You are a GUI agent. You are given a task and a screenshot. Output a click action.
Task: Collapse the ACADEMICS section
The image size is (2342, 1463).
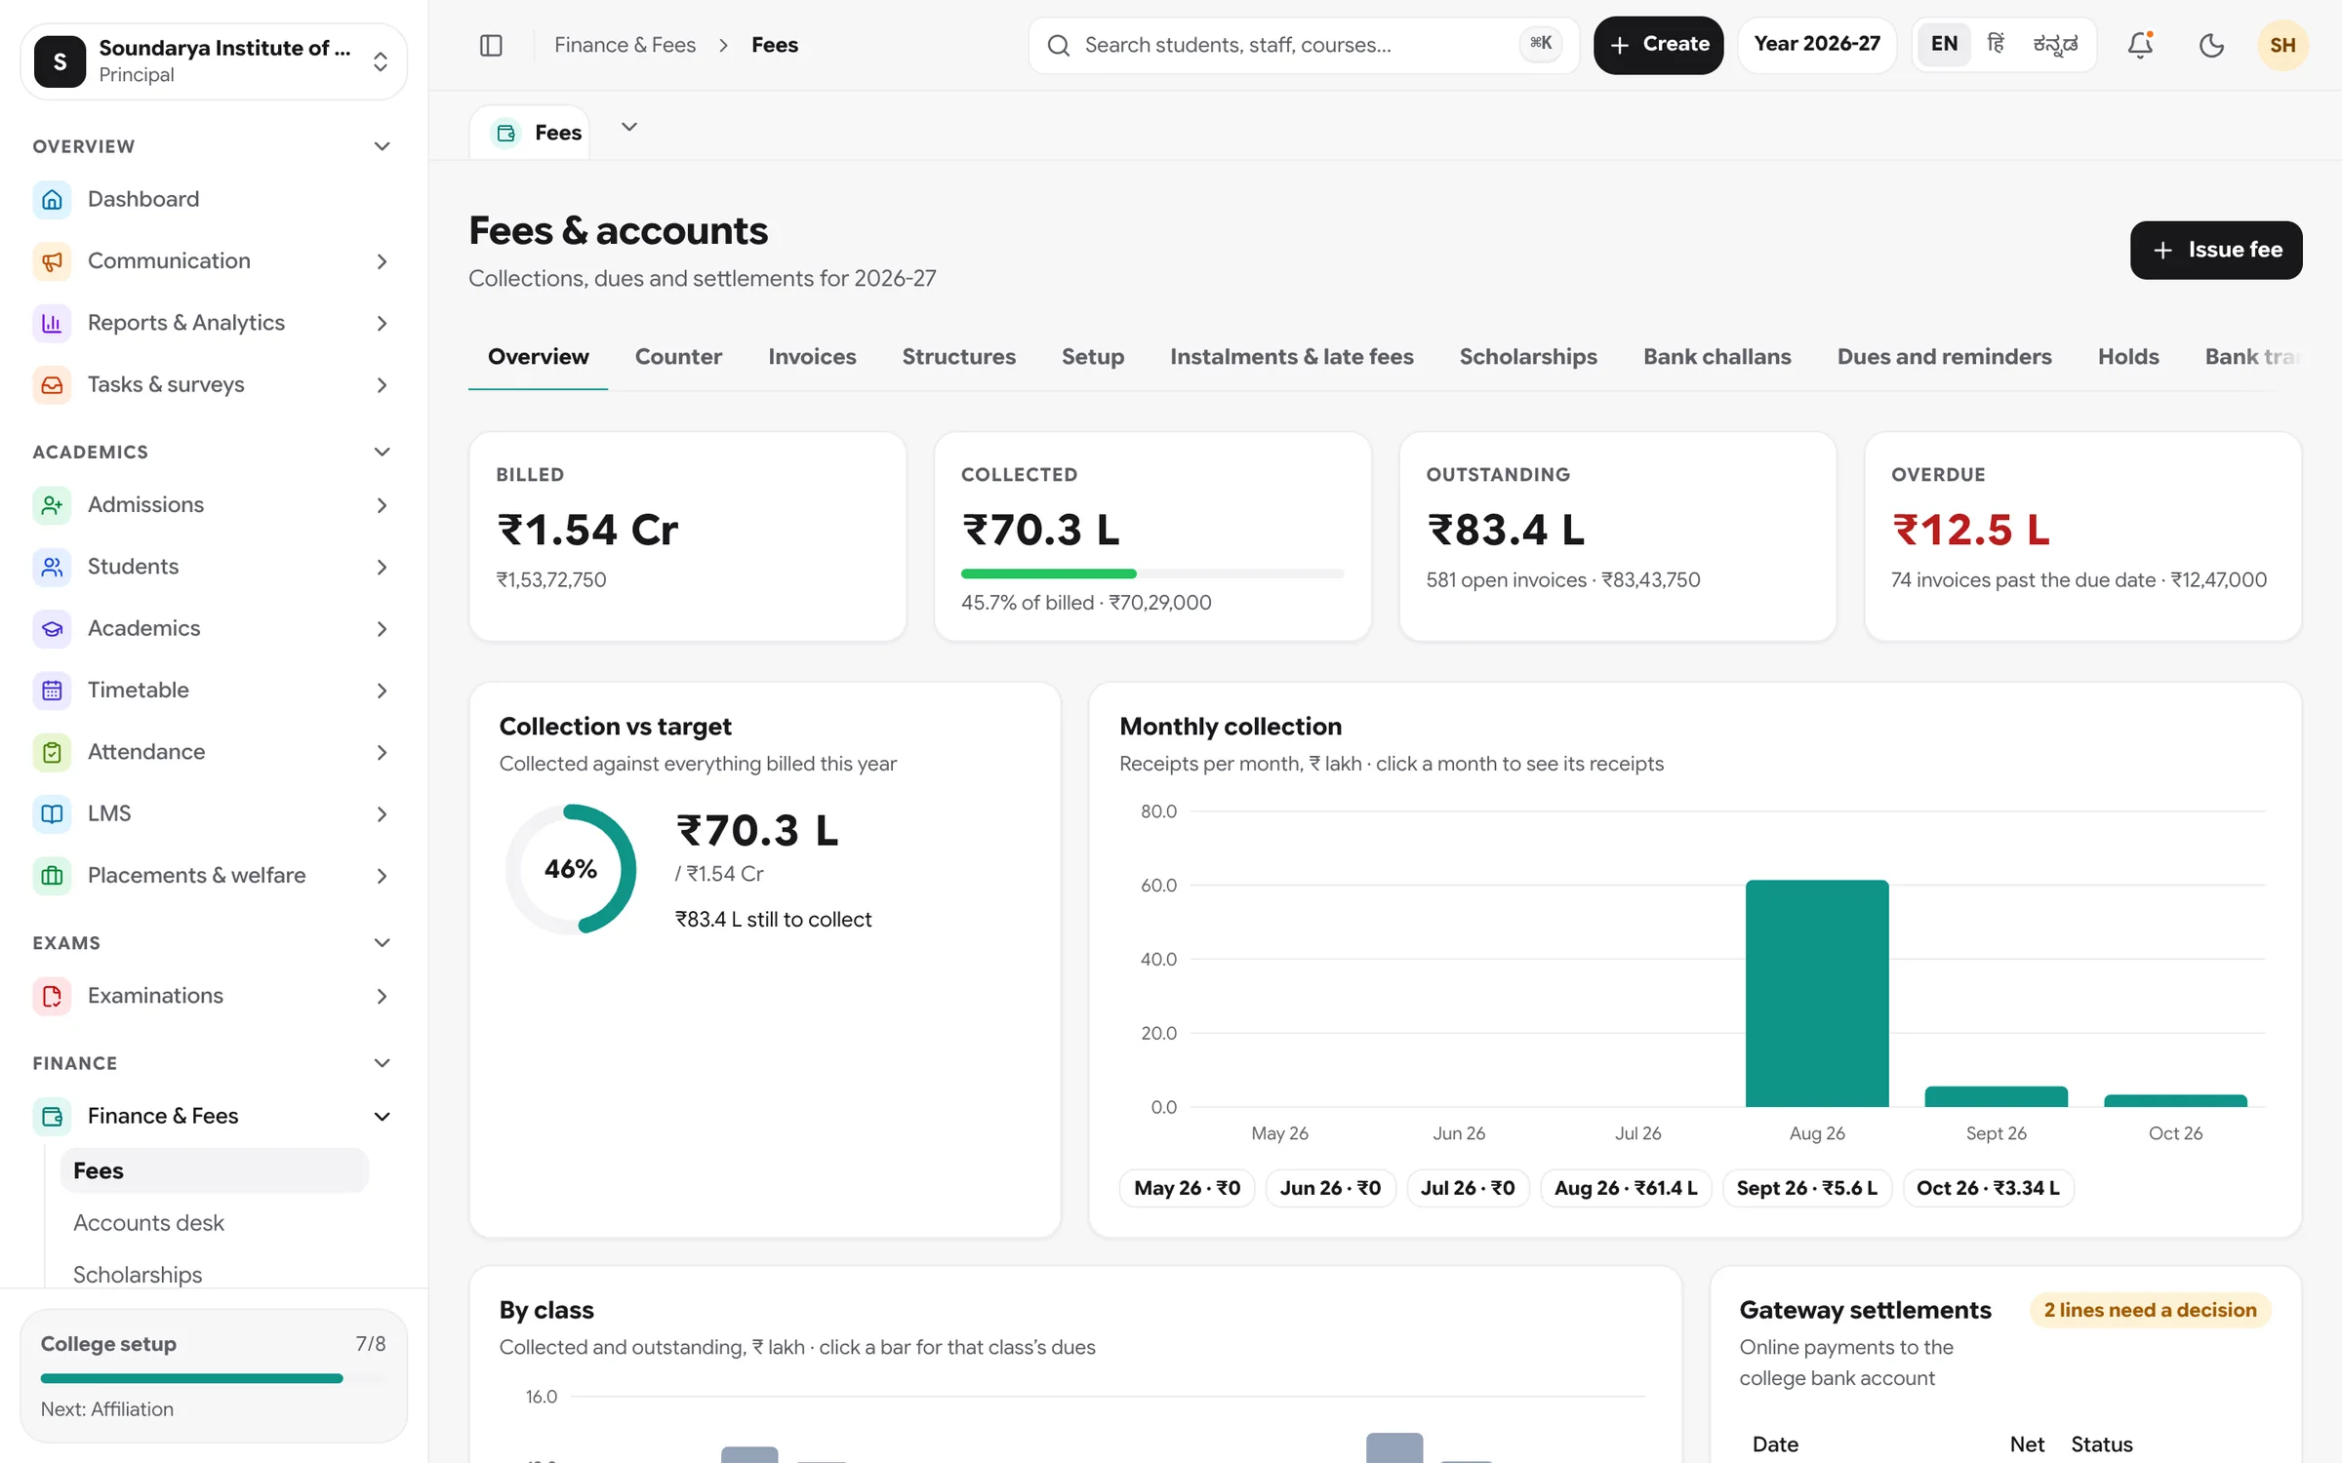[x=382, y=452]
